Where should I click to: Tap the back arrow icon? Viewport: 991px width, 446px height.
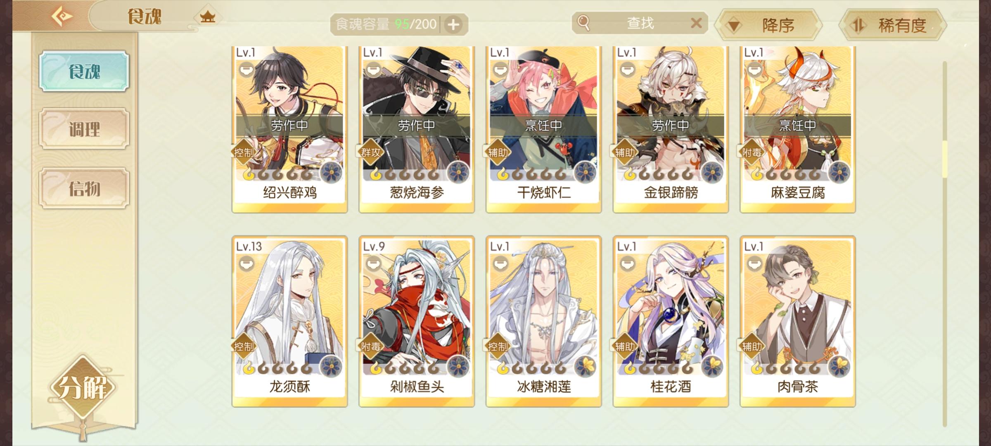(62, 17)
